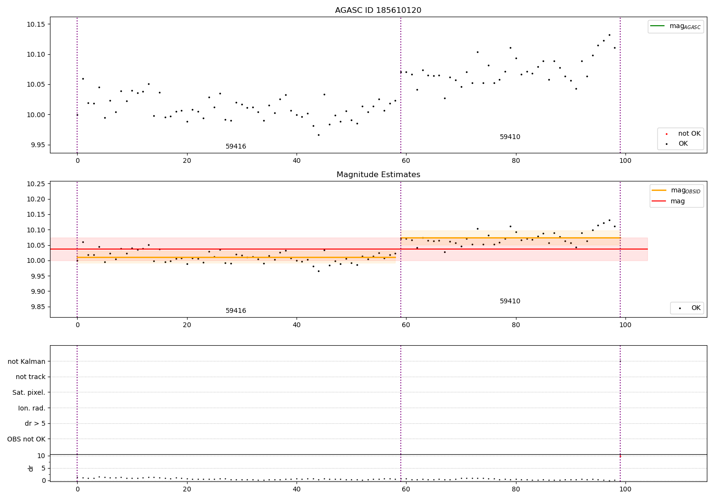Viewport: 714px width, 500px height.
Task: Click the 'dr > 5' axis label
Action: [x=35, y=423]
